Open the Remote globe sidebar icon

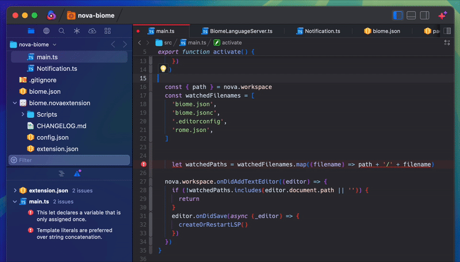[x=47, y=31]
